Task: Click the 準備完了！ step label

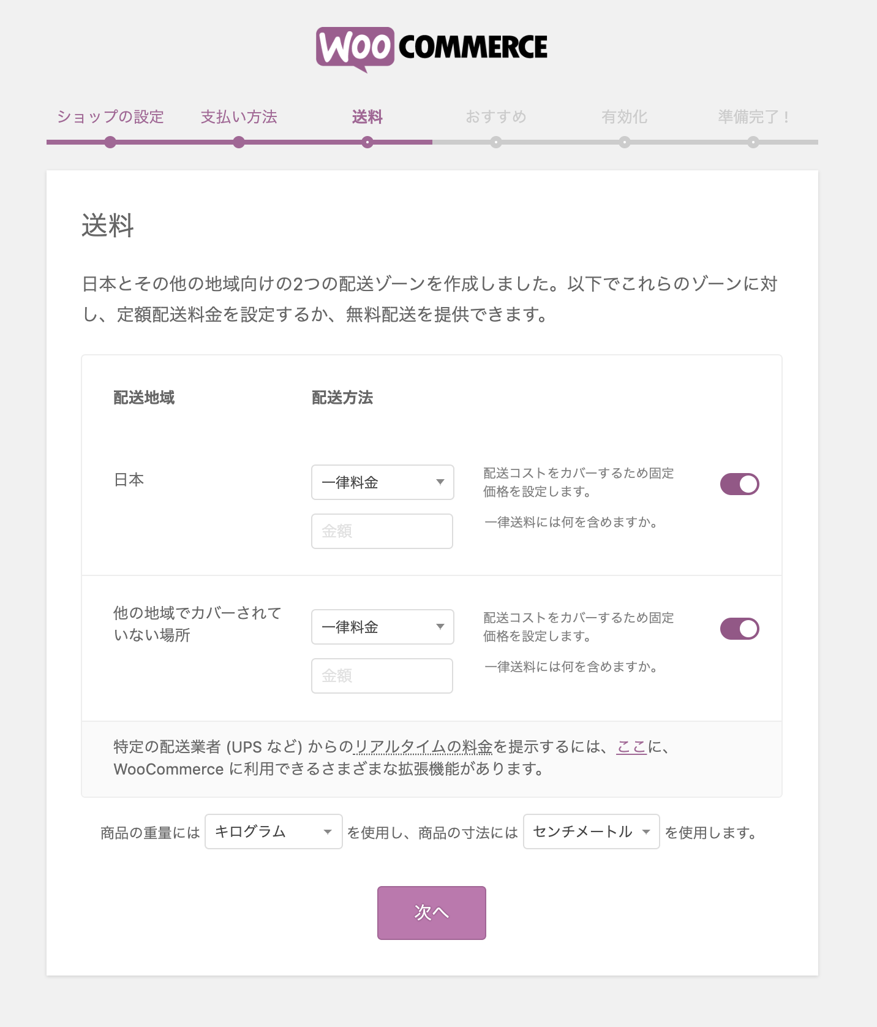Action: [753, 116]
